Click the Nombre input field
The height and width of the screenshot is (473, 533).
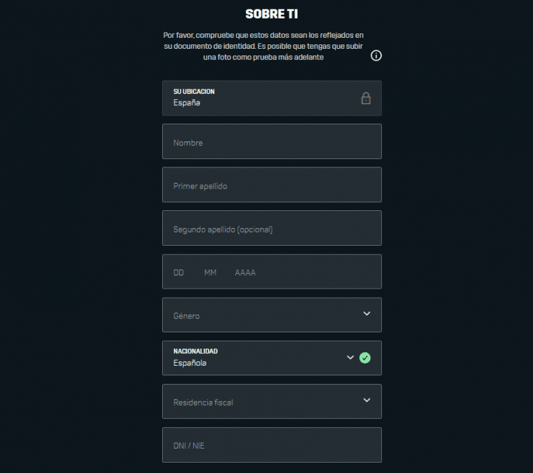[272, 141]
